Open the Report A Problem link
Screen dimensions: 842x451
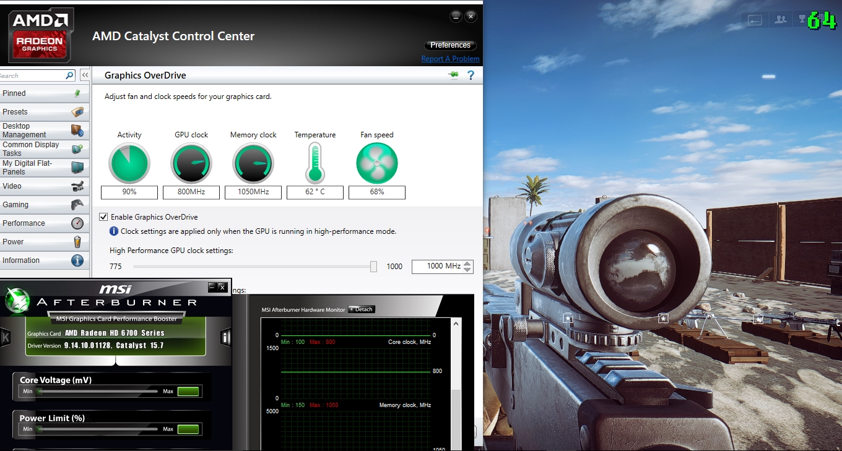tap(450, 59)
